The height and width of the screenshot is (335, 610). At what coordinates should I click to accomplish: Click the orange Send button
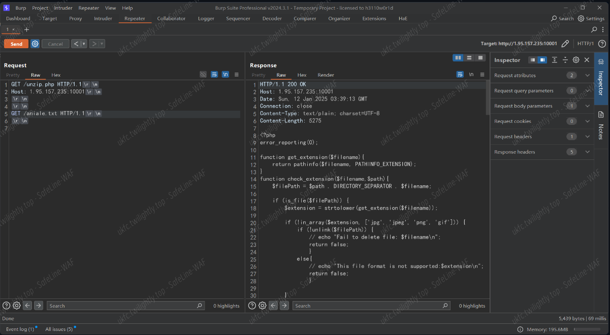click(16, 44)
